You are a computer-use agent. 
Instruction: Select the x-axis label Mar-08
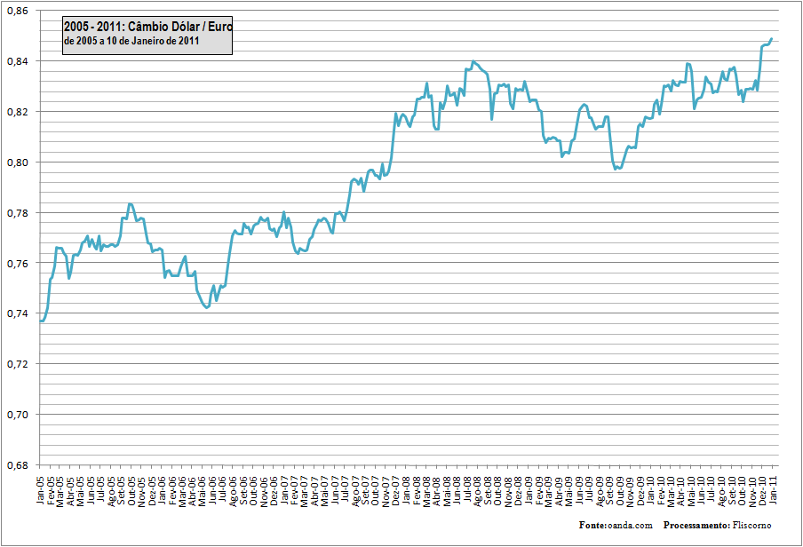coord(426,491)
